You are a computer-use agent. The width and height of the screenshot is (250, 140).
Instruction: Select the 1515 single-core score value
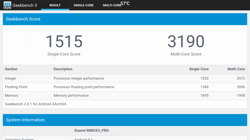(x=64, y=41)
